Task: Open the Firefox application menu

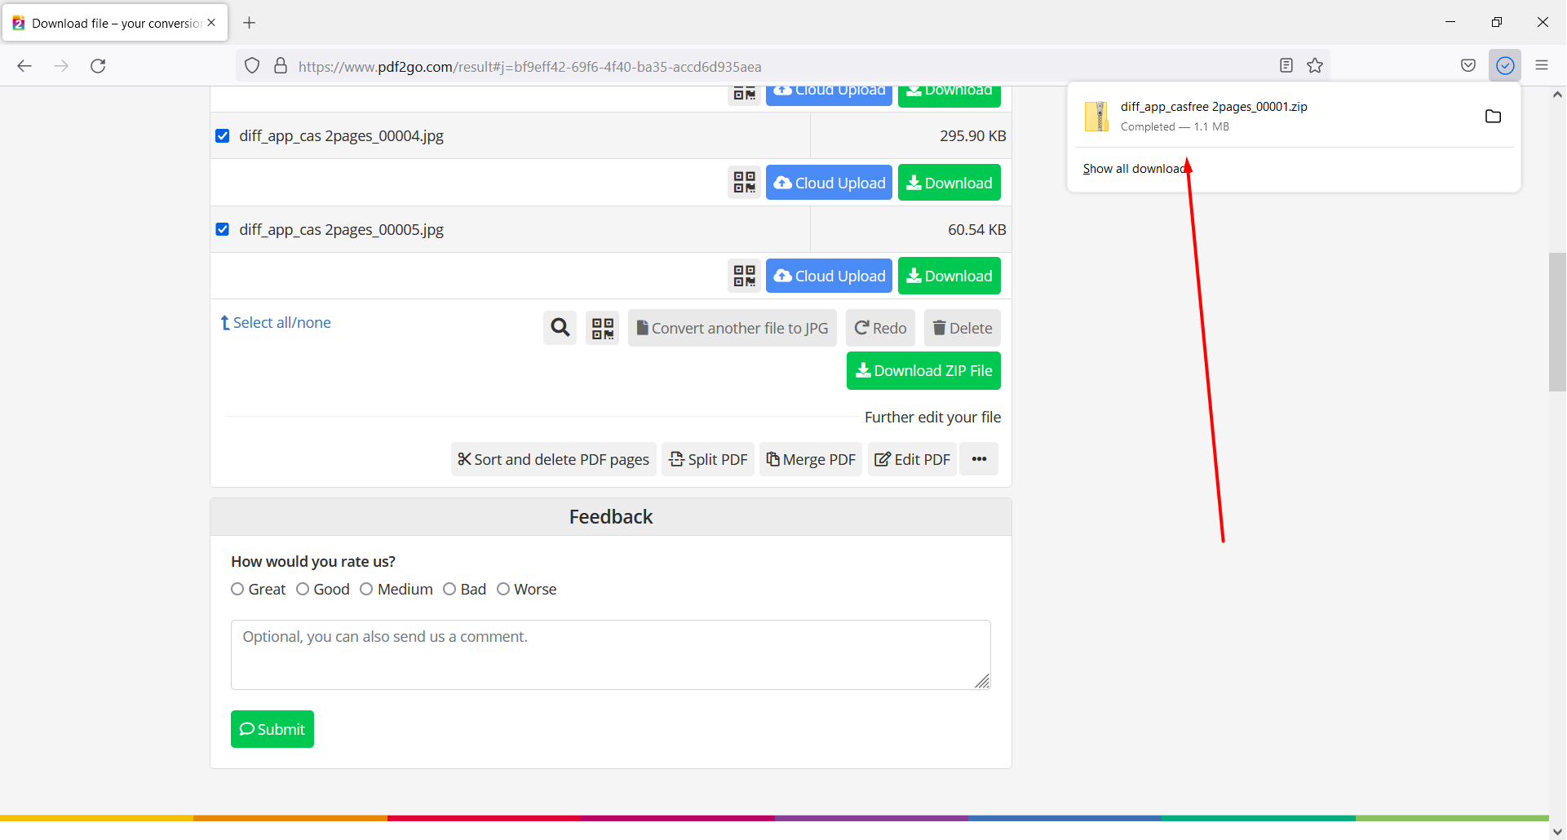Action: coord(1543,65)
